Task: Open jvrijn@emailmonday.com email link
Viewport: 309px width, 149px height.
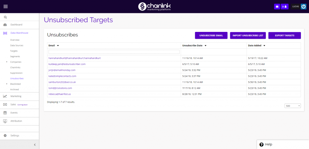Action: click(x=62, y=70)
